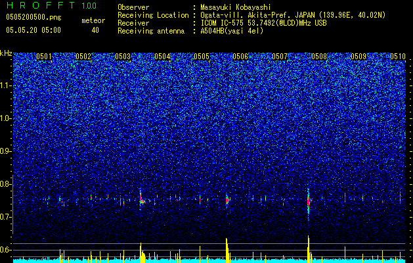Click the yellow power spike before 0506
The image size is (413, 263).
[x=227, y=251]
